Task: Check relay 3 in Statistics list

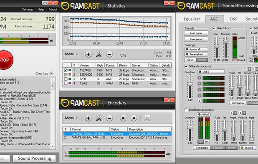Action: [66, 79]
